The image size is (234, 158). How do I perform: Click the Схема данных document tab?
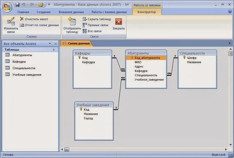[x=77, y=43]
